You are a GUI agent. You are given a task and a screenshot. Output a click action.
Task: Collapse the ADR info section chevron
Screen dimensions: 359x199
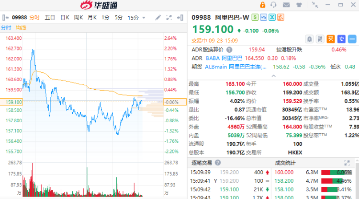pyautogui.click(x=273, y=76)
